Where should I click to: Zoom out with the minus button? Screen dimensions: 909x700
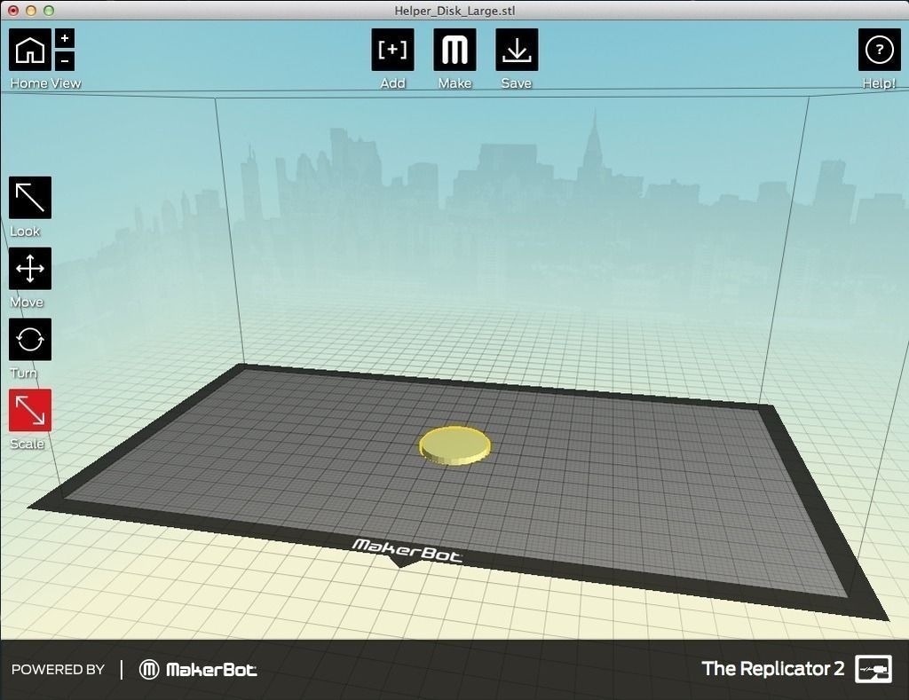click(x=65, y=61)
